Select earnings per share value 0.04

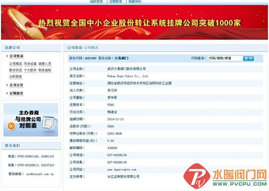pos(111,141)
